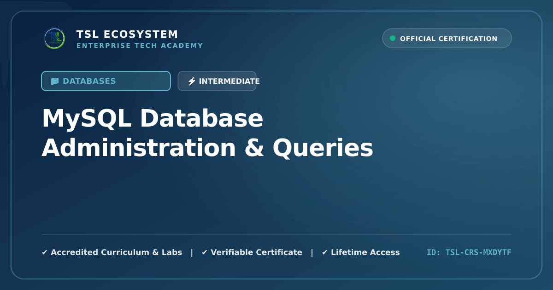Click the ID: TSL-CRS-MXDYTF code

tap(469, 252)
